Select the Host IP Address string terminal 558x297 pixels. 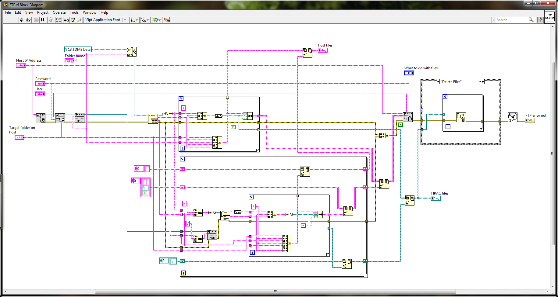click(x=21, y=65)
